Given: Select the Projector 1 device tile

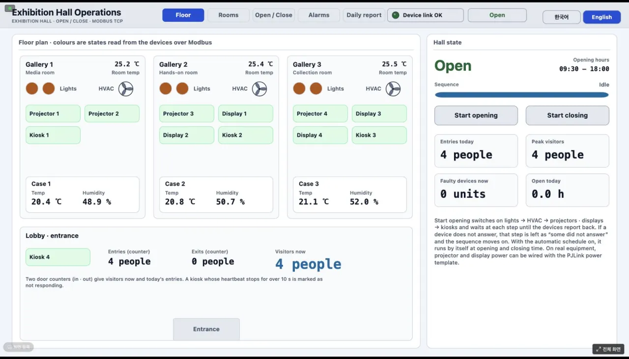Looking at the screenshot, I should pyautogui.click(x=53, y=113).
